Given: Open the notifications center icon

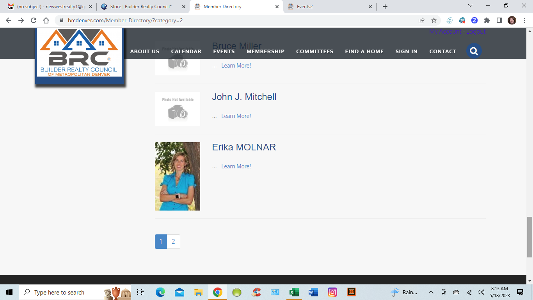Looking at the screenshot, I should 520,292.
